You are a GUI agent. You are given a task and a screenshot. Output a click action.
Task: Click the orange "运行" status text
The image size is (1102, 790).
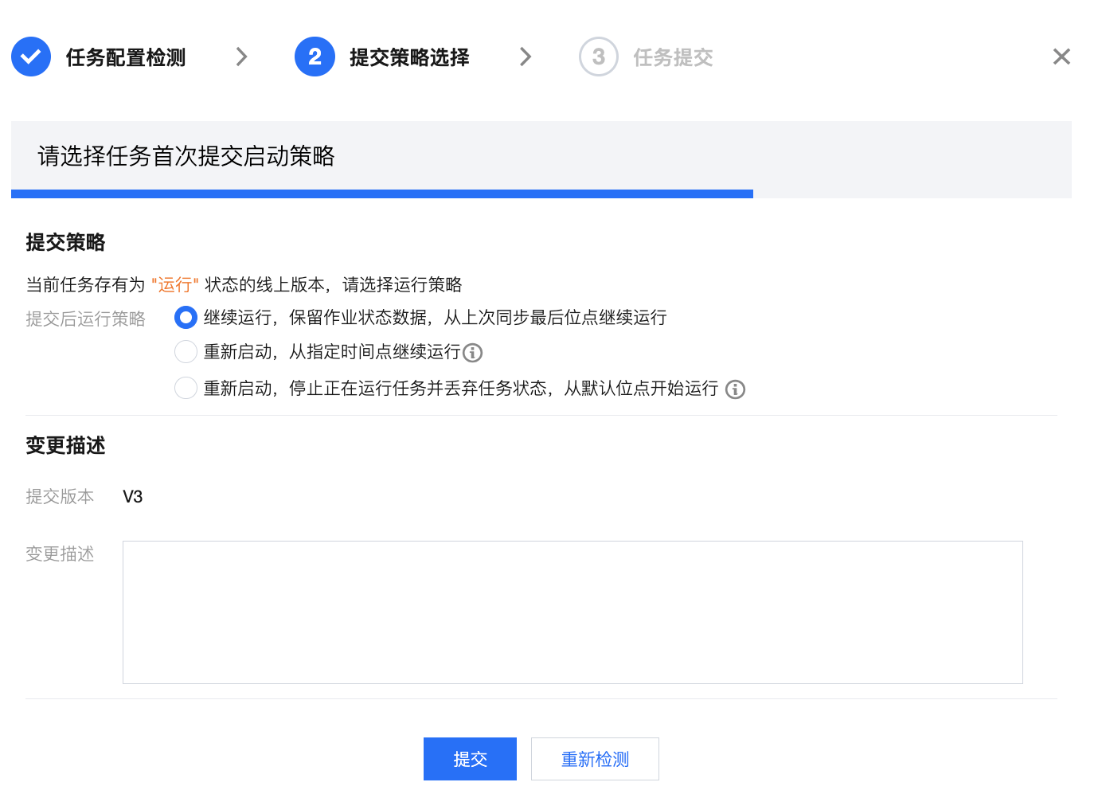coord(175,285)
